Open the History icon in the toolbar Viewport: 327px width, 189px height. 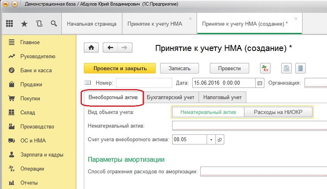point(39,24)
